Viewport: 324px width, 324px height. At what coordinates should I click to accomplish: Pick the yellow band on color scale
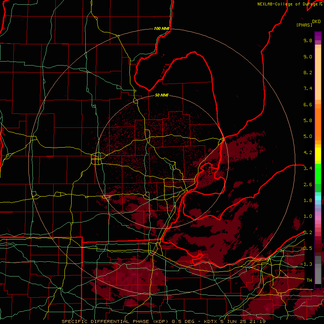[318, 154]
